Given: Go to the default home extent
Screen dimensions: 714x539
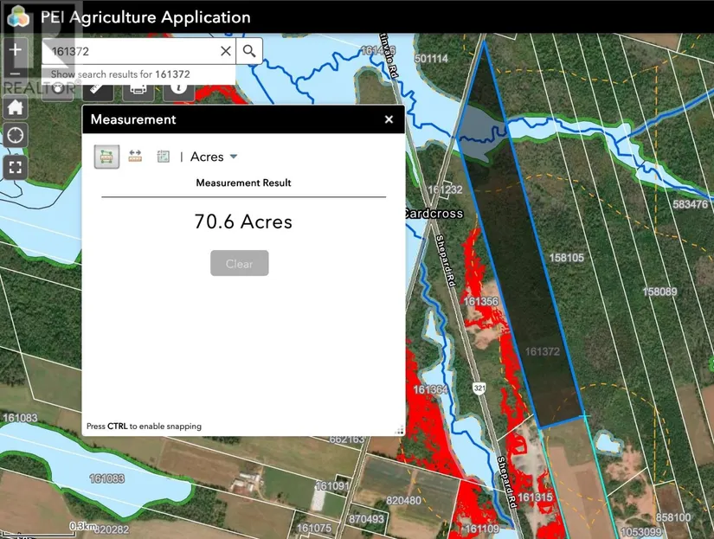Looking at the screenshot, I should click(16, 107).
